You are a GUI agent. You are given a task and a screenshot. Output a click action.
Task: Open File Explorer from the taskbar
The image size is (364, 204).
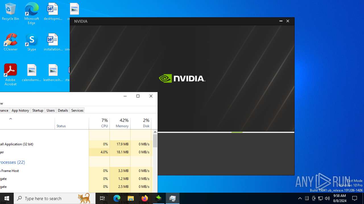click(131, 198)
